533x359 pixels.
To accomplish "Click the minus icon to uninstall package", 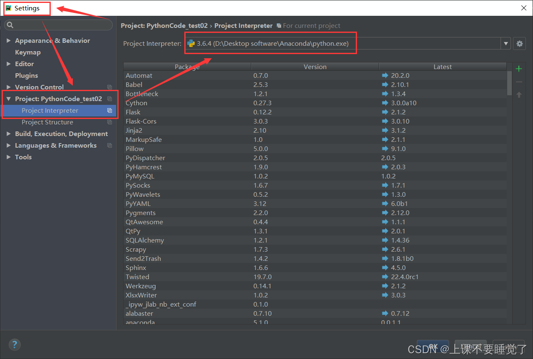I will coord(518,82).
